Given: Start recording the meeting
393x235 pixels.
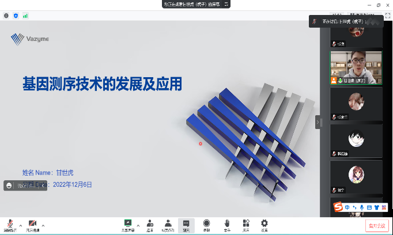Looking at the screenshot, I should (x=206, y=223).
